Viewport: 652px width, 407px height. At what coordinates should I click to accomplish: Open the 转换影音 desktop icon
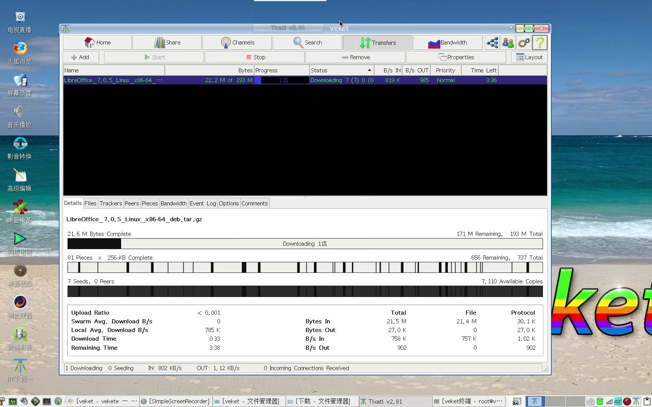[x=20, y=340]
